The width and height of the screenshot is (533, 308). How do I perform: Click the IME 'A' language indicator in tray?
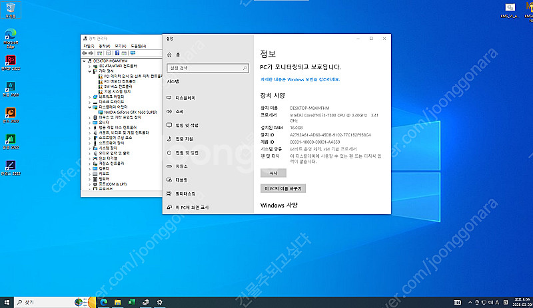pos(497,302)
